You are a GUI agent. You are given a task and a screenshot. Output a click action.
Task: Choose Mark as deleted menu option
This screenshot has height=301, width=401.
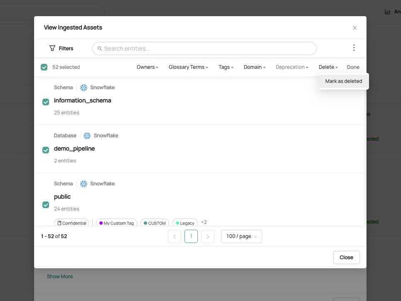click(x=344, y=81)
